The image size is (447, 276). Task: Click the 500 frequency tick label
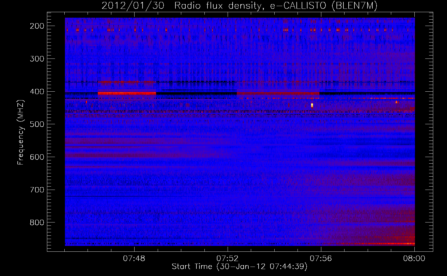(37, 124)
